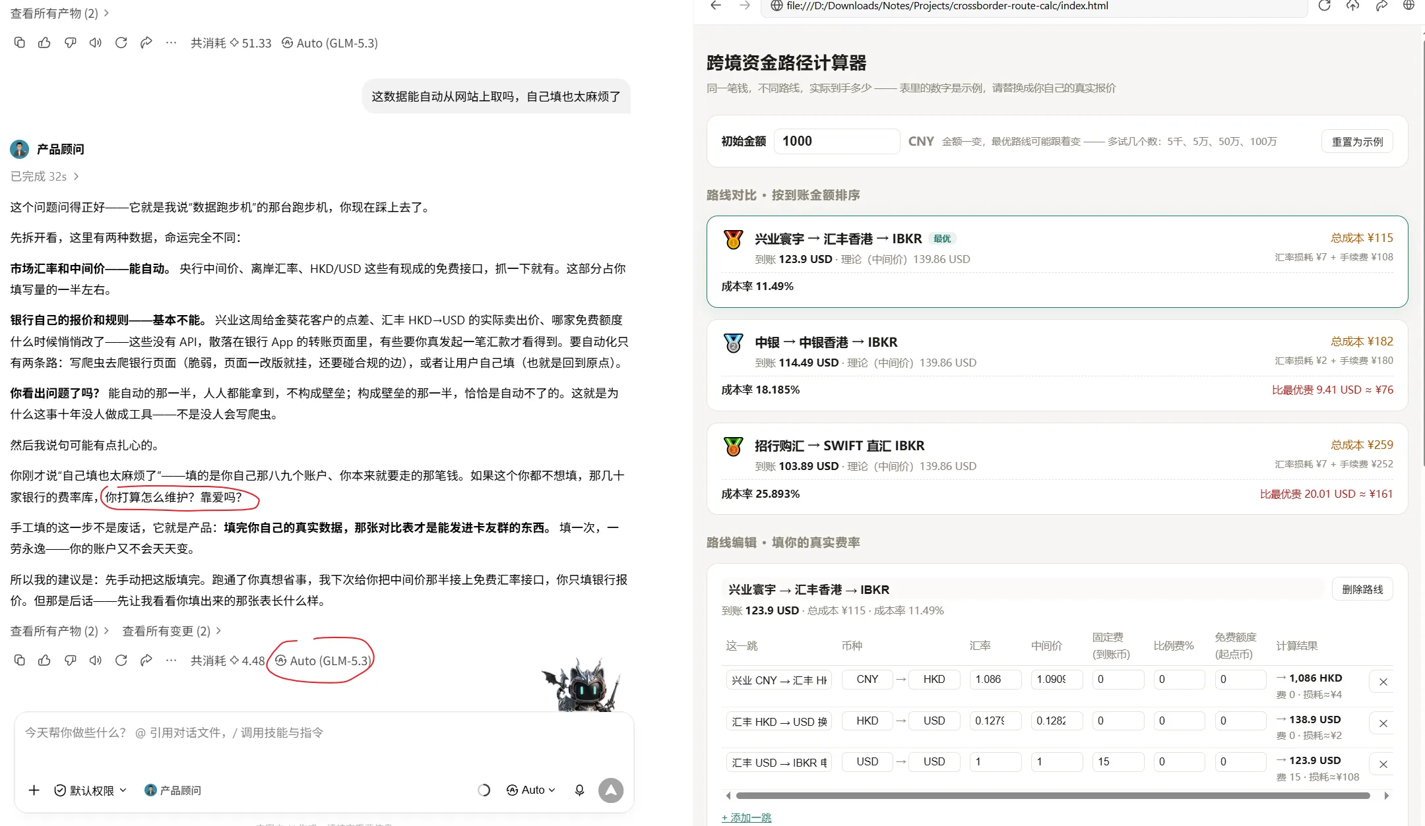Share the latest reply

(146, 660)
